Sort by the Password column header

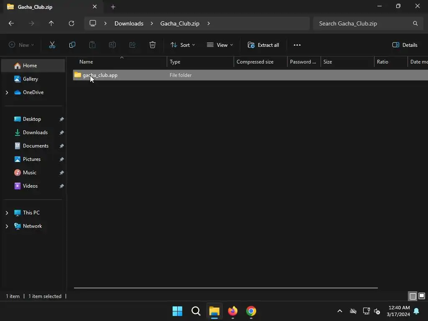[x=304, y=62]
